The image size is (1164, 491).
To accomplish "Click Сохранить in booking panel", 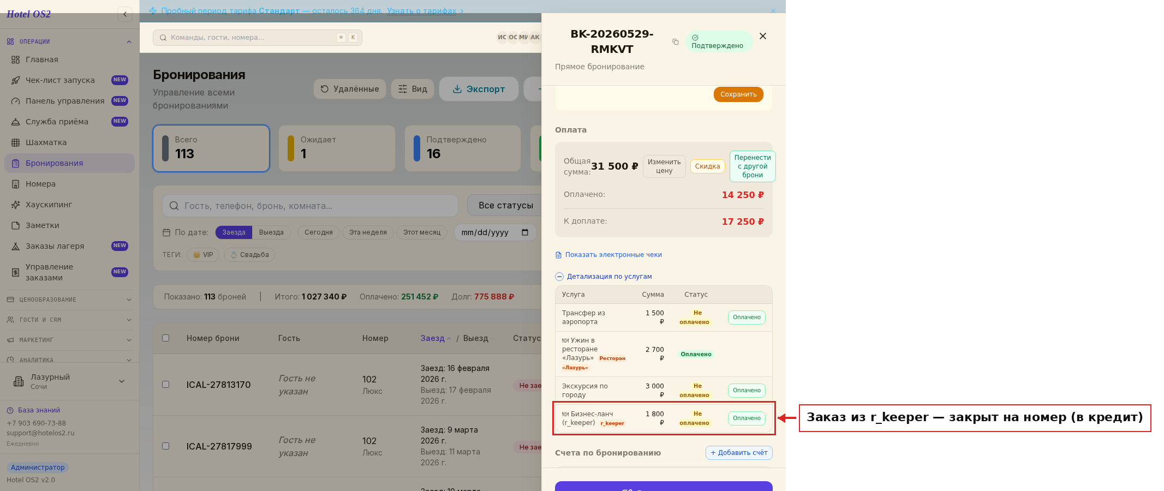I will 738,94.
